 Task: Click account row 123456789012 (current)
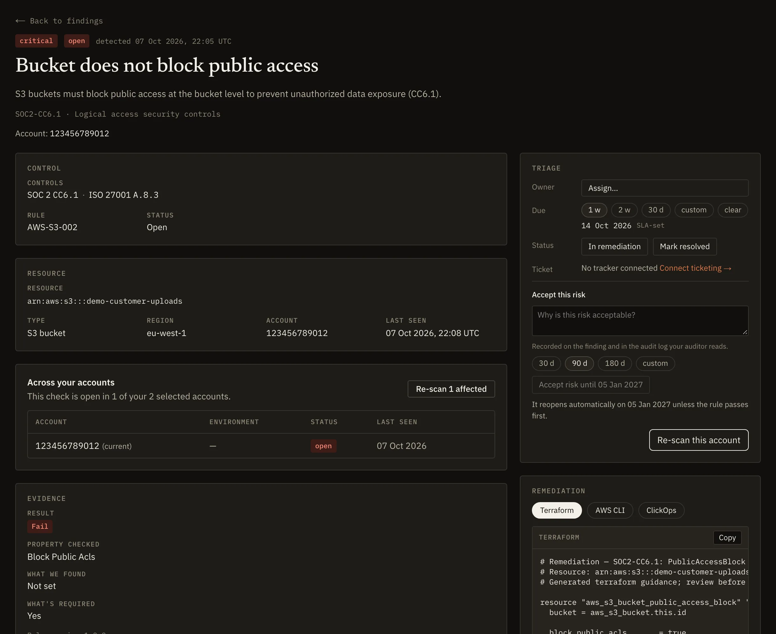(261, 446)
